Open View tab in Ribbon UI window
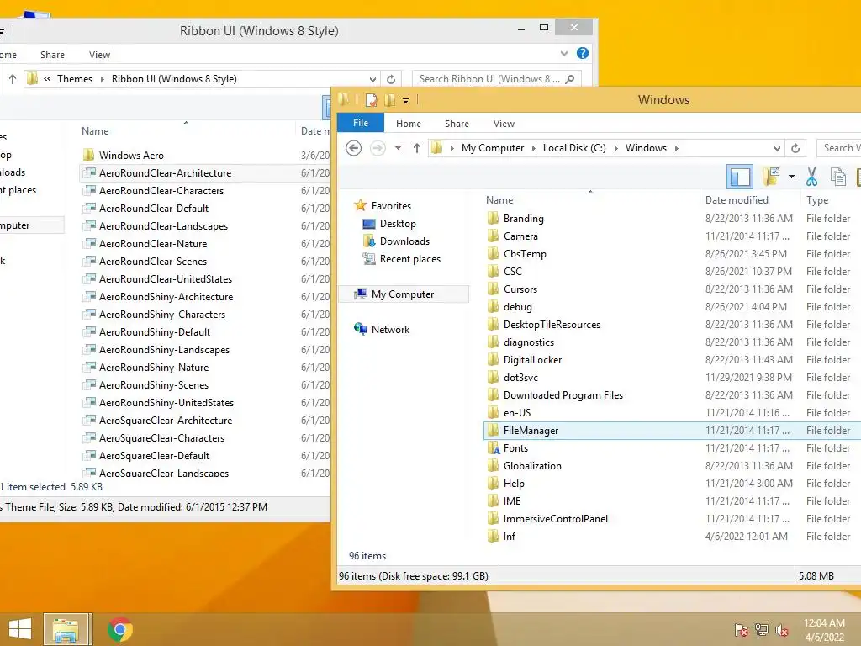The image size is (861, 646). pyautogui.click(x=99, y=55)
